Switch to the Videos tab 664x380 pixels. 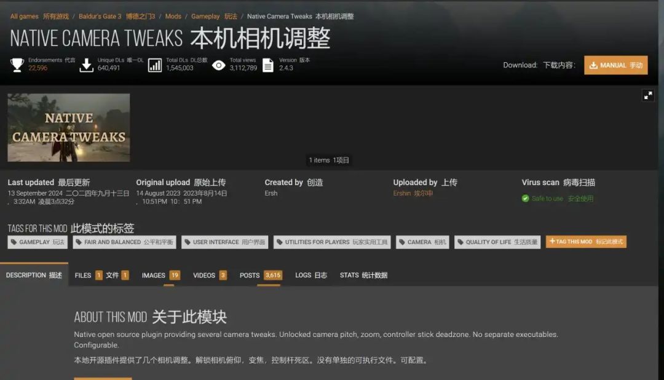(x=210, y=275)
